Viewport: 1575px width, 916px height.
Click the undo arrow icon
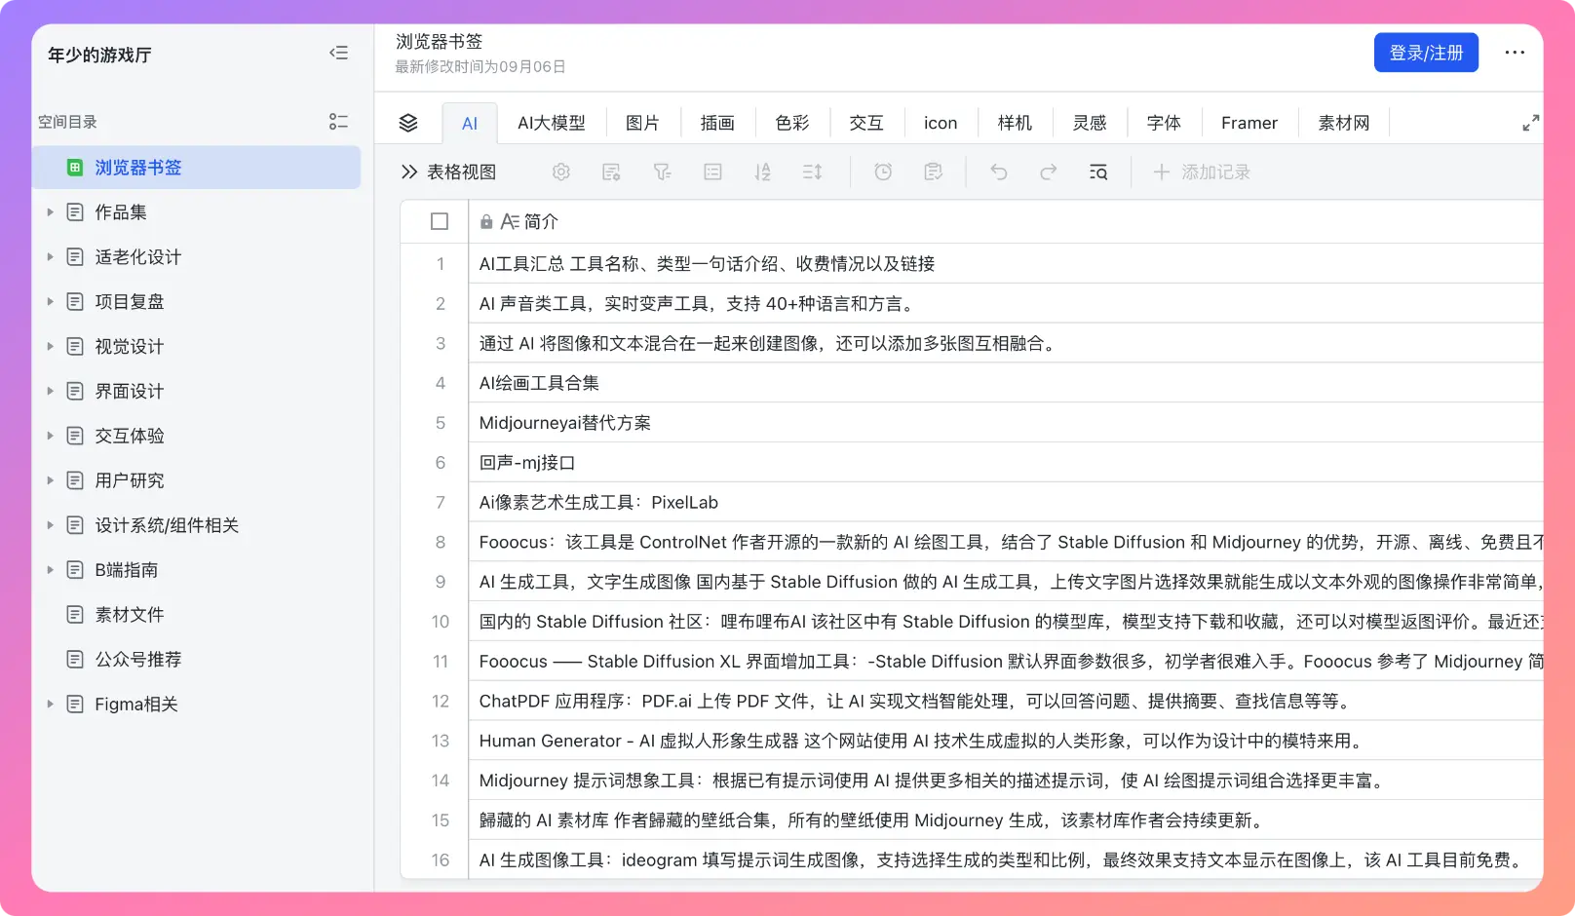(999, 172)
